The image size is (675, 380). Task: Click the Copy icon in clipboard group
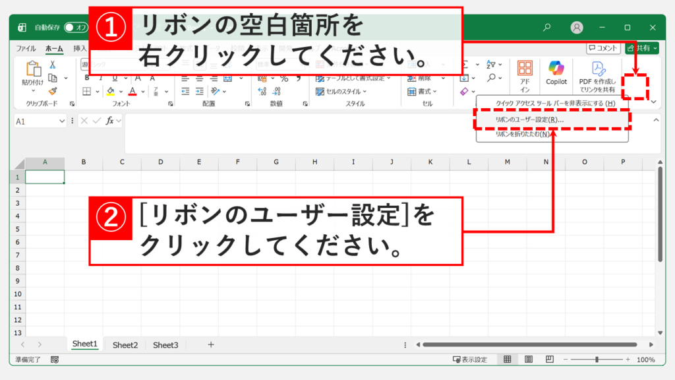tap(53, 78)
